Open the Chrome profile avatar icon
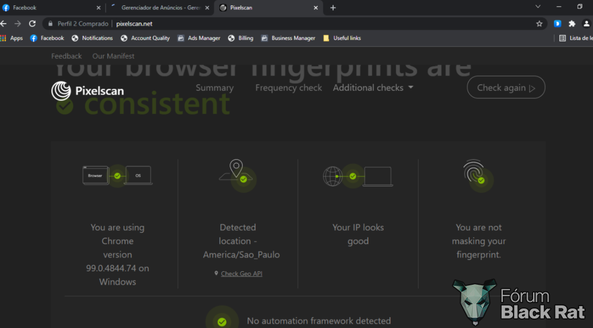593x328 pixels. pyautogui.click(x=586, y=24)
